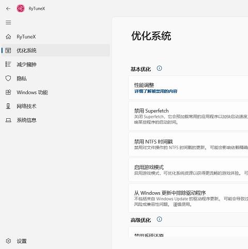Click the 性能调整 card title
248x249 pixels.
(x=144, y=85)
